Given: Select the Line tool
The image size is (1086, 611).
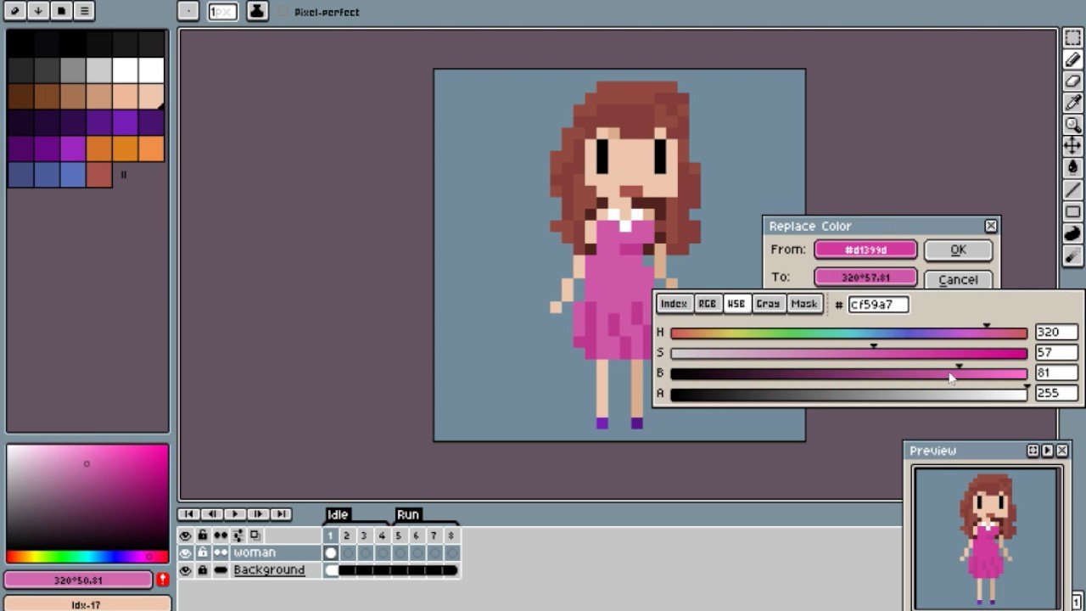Looking at the screenshot, I should point(1072,190).
